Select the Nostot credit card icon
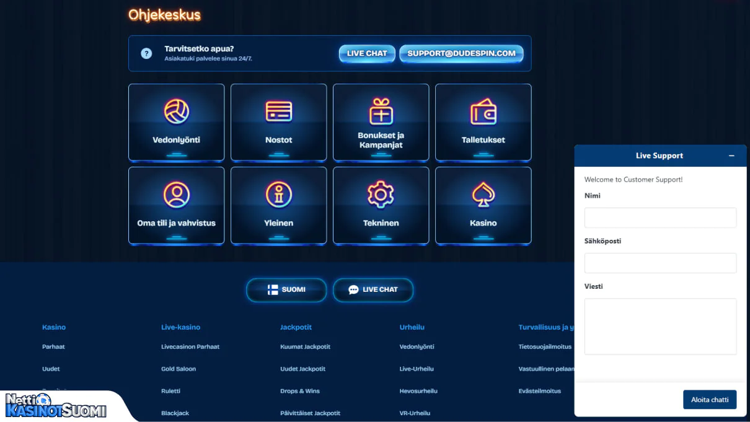 279,112
